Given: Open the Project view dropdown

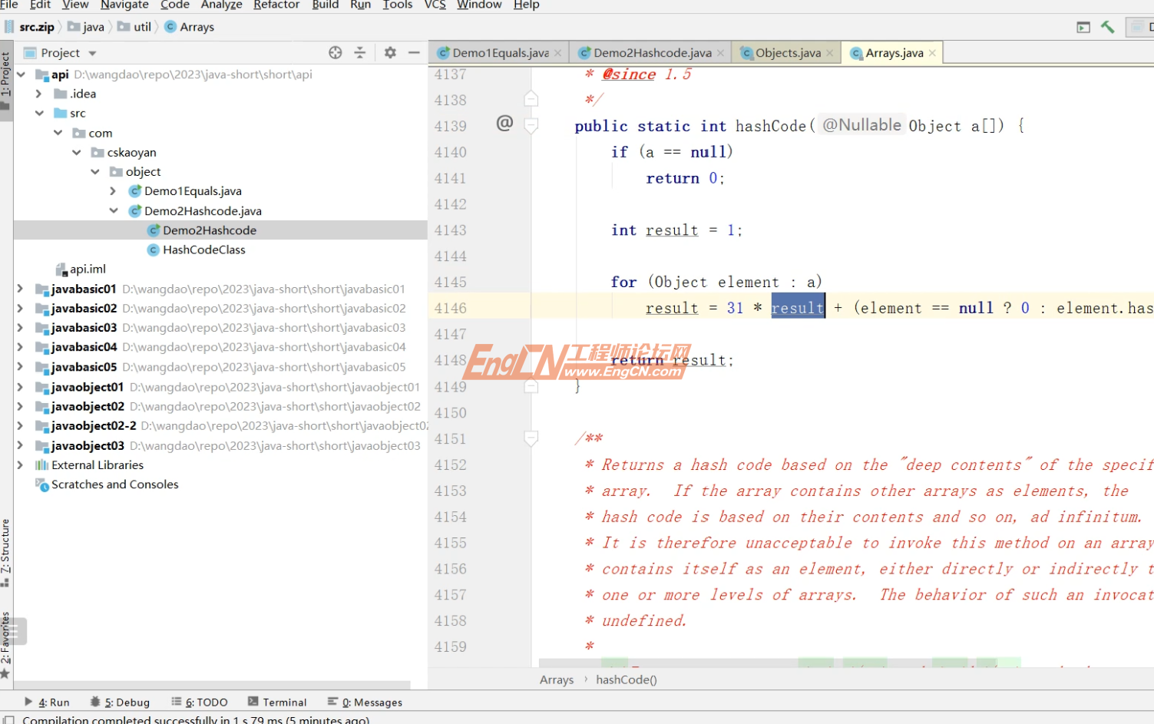Looking at the screenshot, I should click(x=92, y=53).
